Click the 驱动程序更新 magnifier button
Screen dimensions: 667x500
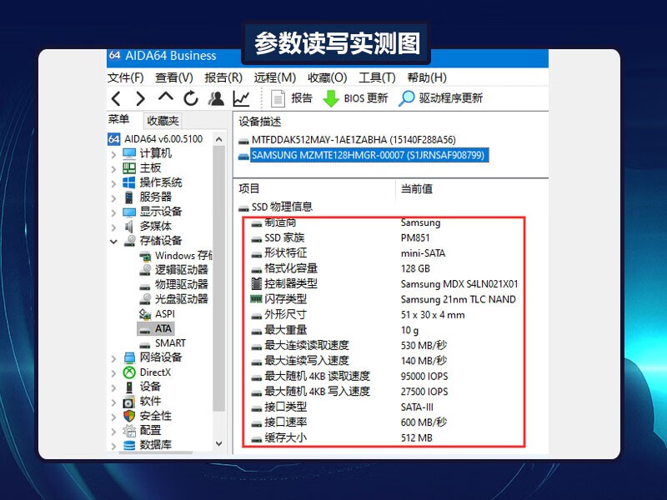click(x=441, y=98)
